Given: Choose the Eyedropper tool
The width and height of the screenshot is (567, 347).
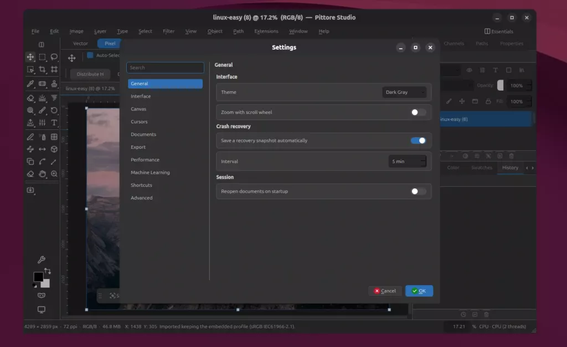Looking at the screenshot, I should (x=30, y=83).
